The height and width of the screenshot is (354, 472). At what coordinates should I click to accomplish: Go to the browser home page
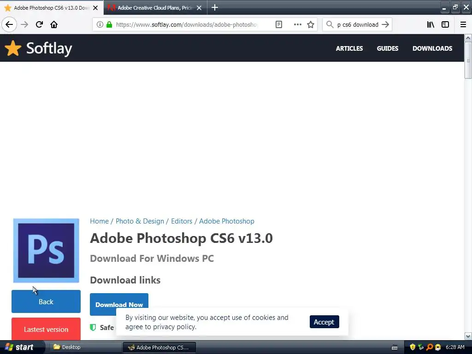point(54,24)
